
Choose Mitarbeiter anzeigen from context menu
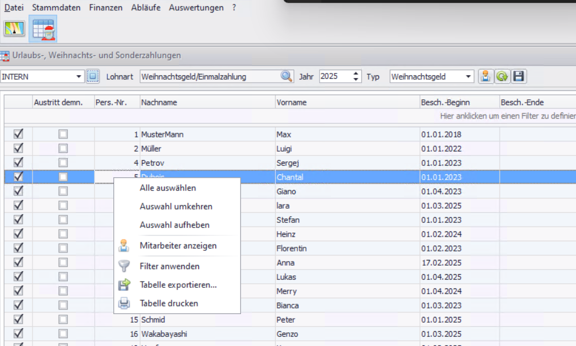[x=177, y=246]
